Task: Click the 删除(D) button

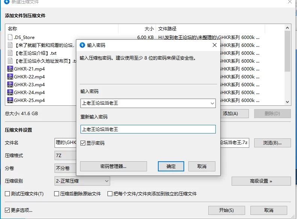Action: pyautogui.click(x=273, y=114)
